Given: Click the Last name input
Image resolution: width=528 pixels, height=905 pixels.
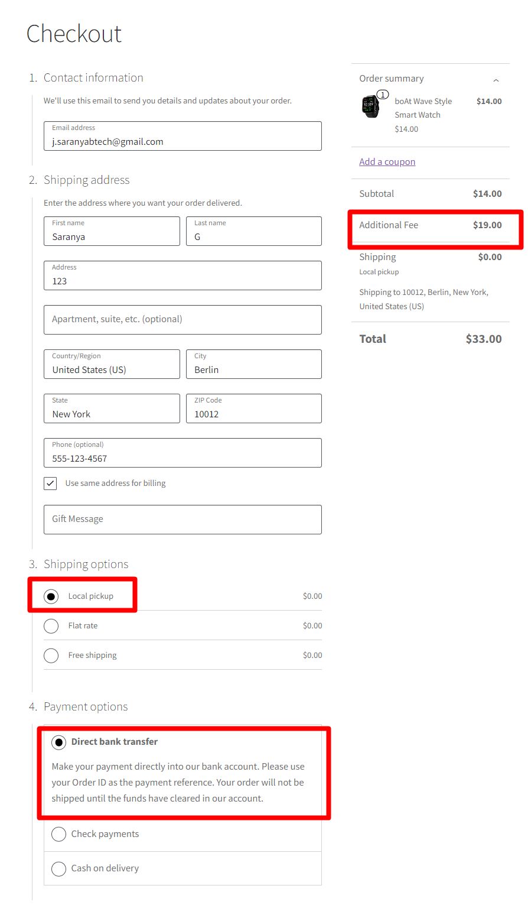Looking at the screenshot, I should point(254,231).
